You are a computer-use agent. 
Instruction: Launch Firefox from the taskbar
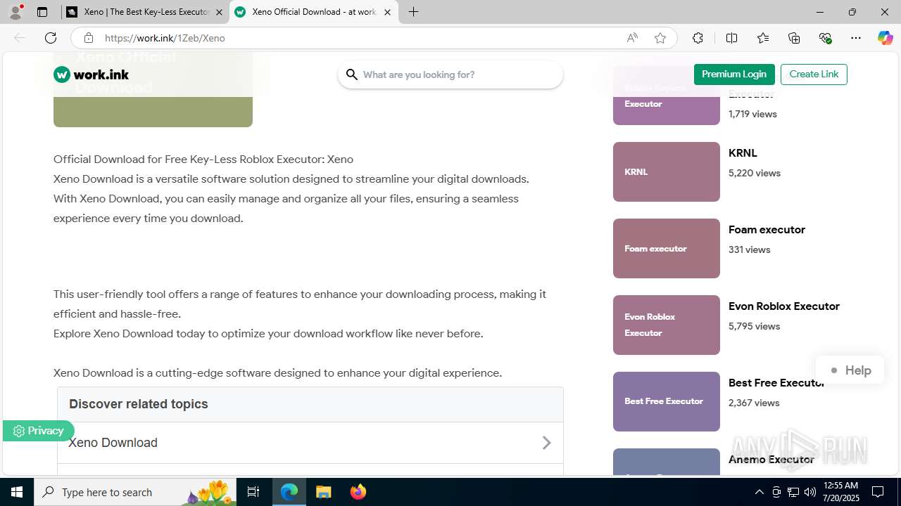(358, 492)
